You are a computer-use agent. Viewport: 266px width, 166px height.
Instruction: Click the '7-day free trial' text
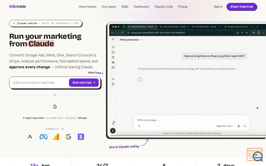click(33, 118)
